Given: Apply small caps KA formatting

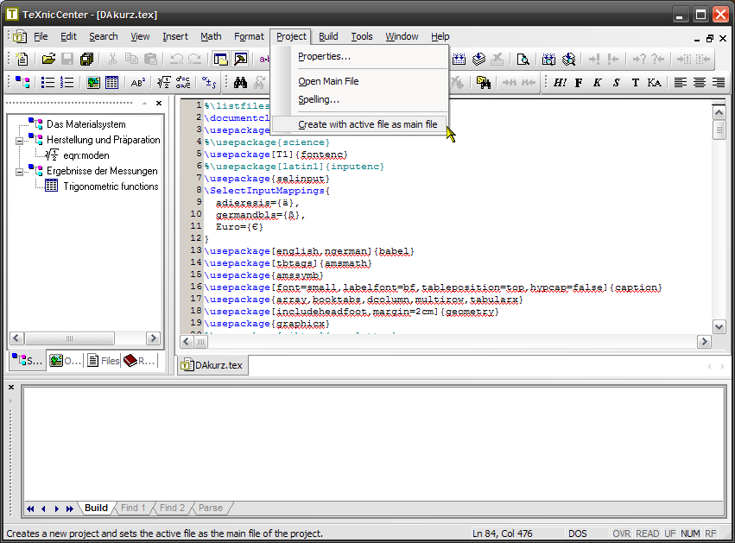Looking at the screenshot, I should click(x=655, y=83).
